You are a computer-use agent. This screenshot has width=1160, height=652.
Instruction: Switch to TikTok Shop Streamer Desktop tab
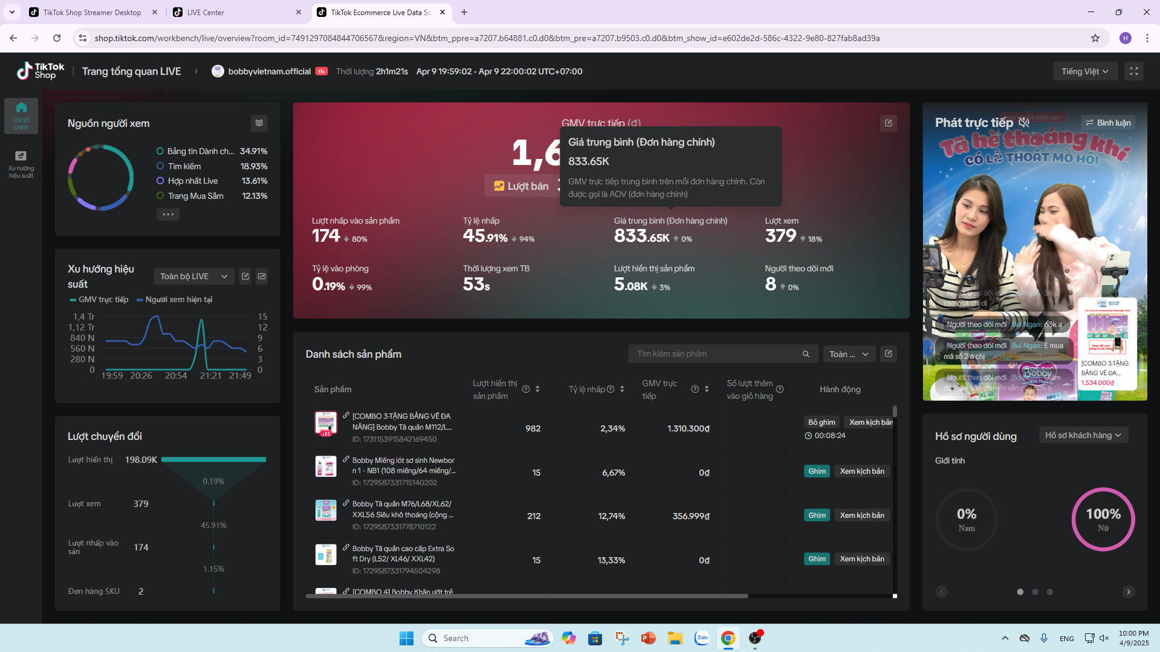coord(92,12)
